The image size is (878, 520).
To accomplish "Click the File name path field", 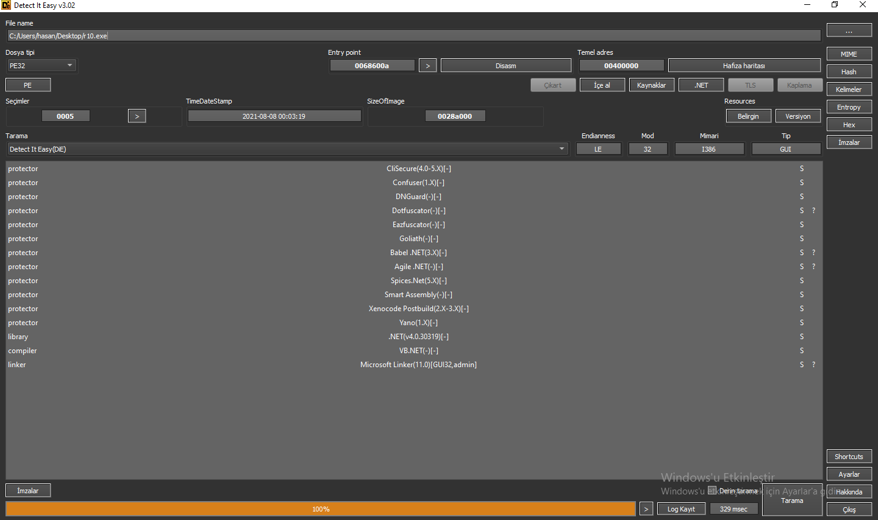I will pos(414,36).
